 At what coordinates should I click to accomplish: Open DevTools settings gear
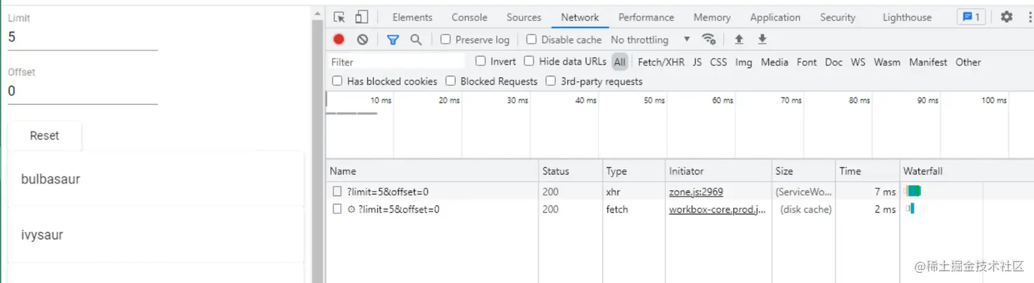pyautogui.click(x=1007, y=18)
